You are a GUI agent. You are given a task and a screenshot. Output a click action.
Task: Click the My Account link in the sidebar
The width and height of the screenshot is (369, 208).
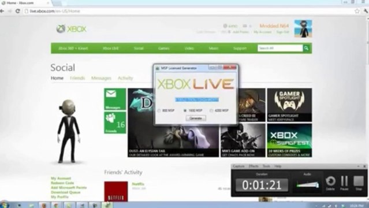61,179
